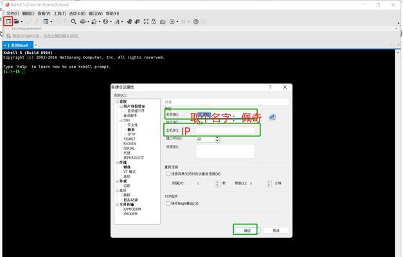Click the color scheme toolbar icon
The width and height of the screenshot is (403, 257).
point(94,22)
